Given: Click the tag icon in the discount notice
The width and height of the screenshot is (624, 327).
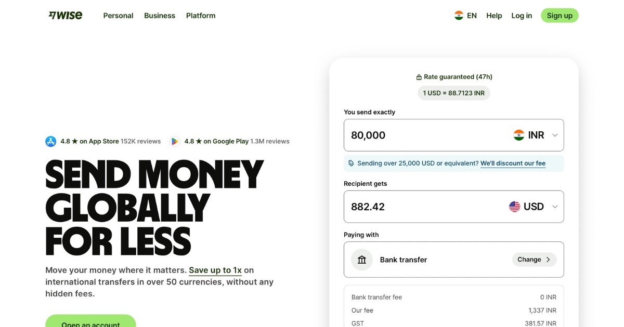Looking at the screenshot, I should click(x=352, y=162).
